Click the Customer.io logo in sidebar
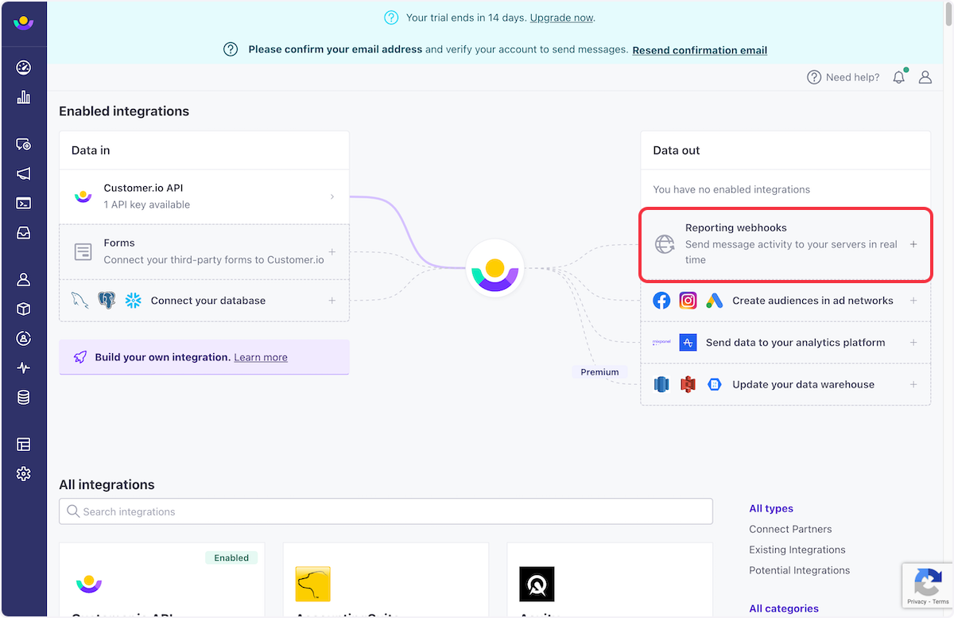 click(23, 21)
